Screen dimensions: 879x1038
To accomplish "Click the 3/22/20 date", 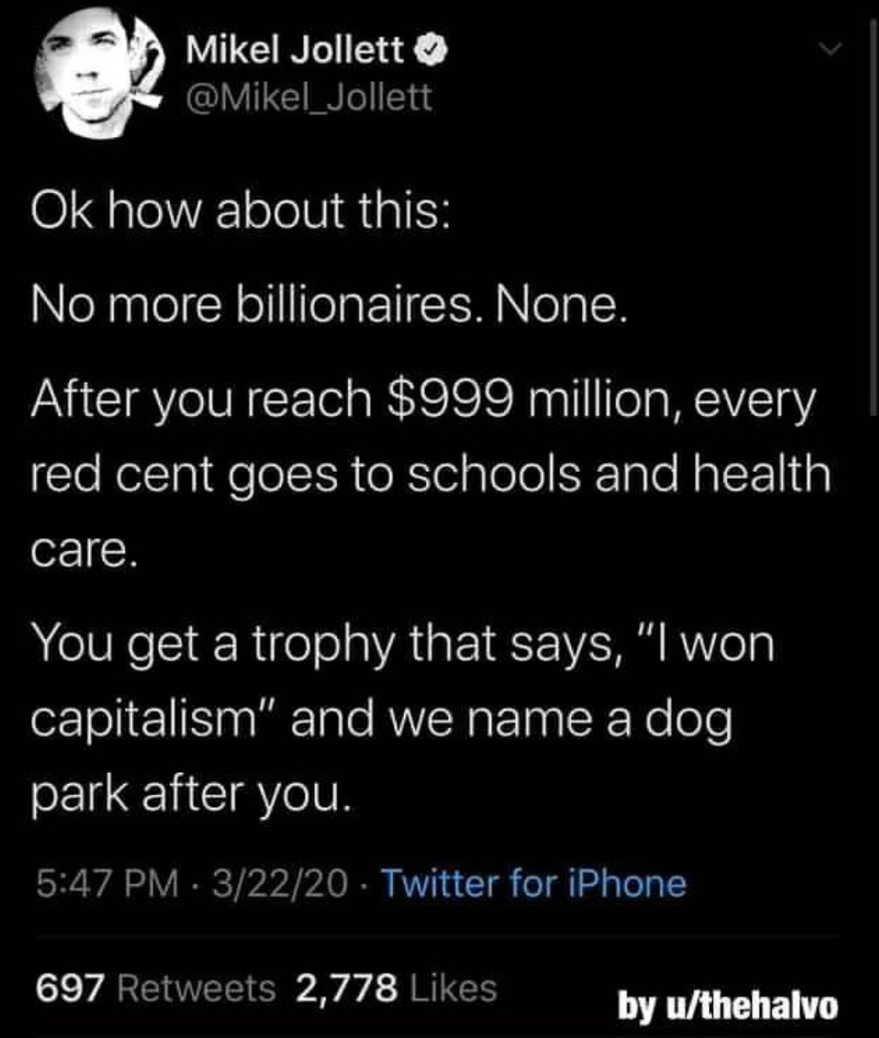I will (280, 884).
